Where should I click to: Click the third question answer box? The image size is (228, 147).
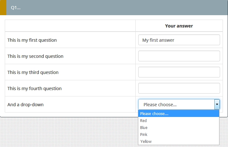[x=179, y=72]
